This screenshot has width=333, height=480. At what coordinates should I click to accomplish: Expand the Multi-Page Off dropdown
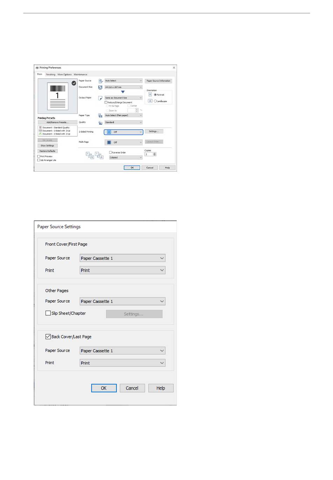pos(123,143)
